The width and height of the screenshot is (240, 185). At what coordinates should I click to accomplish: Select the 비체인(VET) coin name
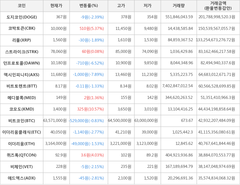tap(22, 167)
